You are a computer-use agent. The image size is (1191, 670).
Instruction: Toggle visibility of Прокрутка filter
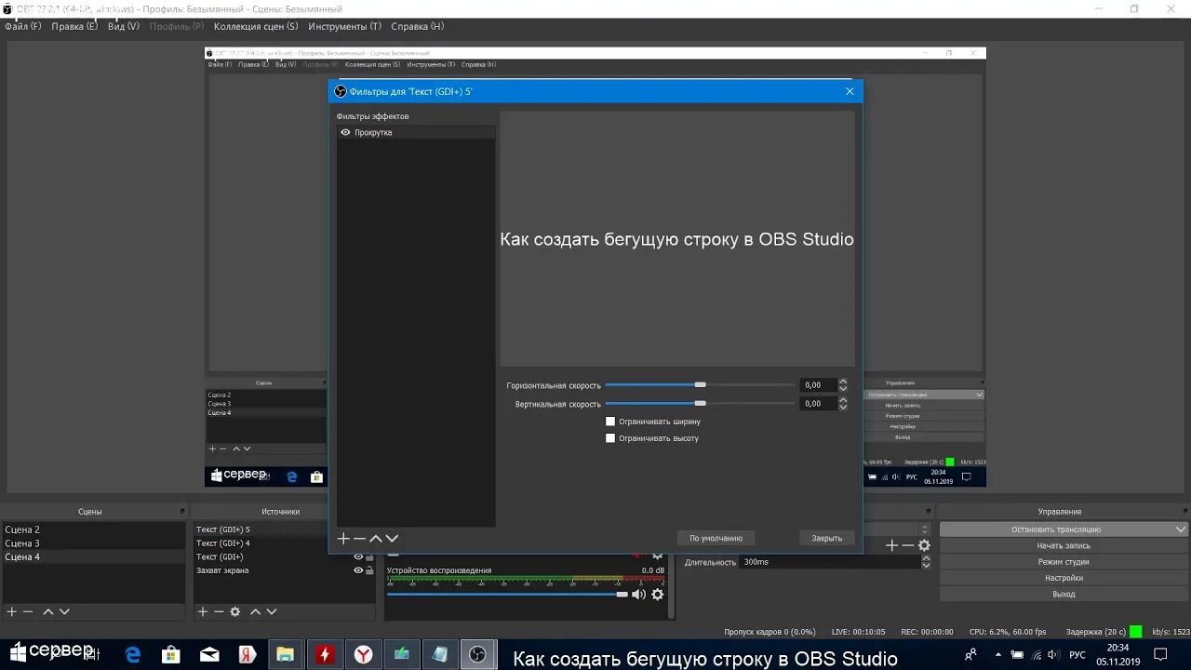coord(345,132)
